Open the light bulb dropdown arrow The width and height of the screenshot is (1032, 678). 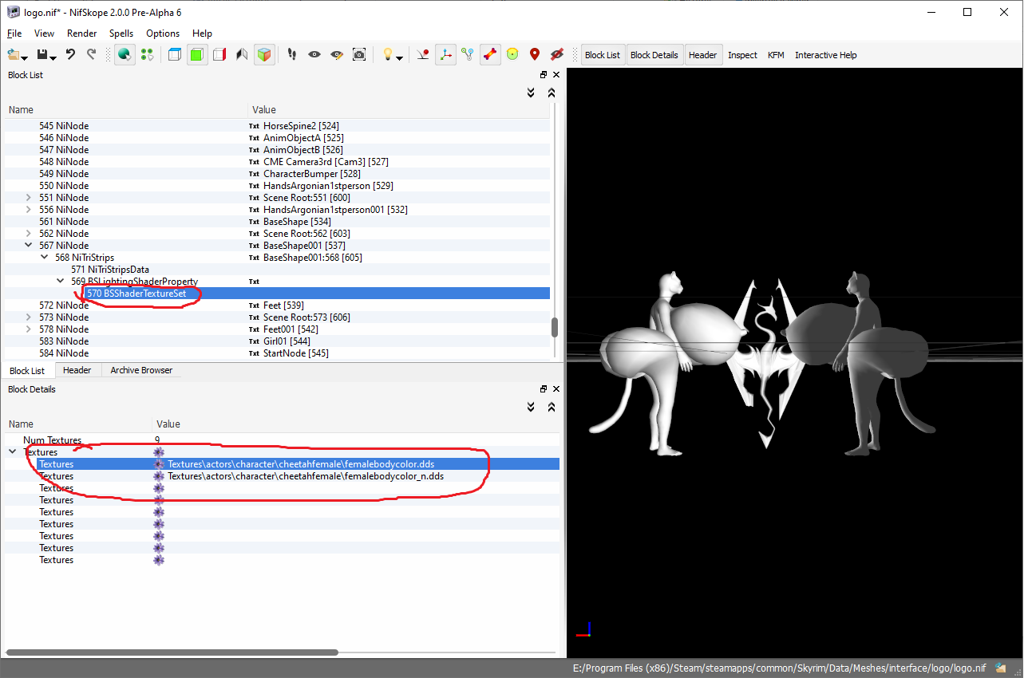(x=399, y=57)
